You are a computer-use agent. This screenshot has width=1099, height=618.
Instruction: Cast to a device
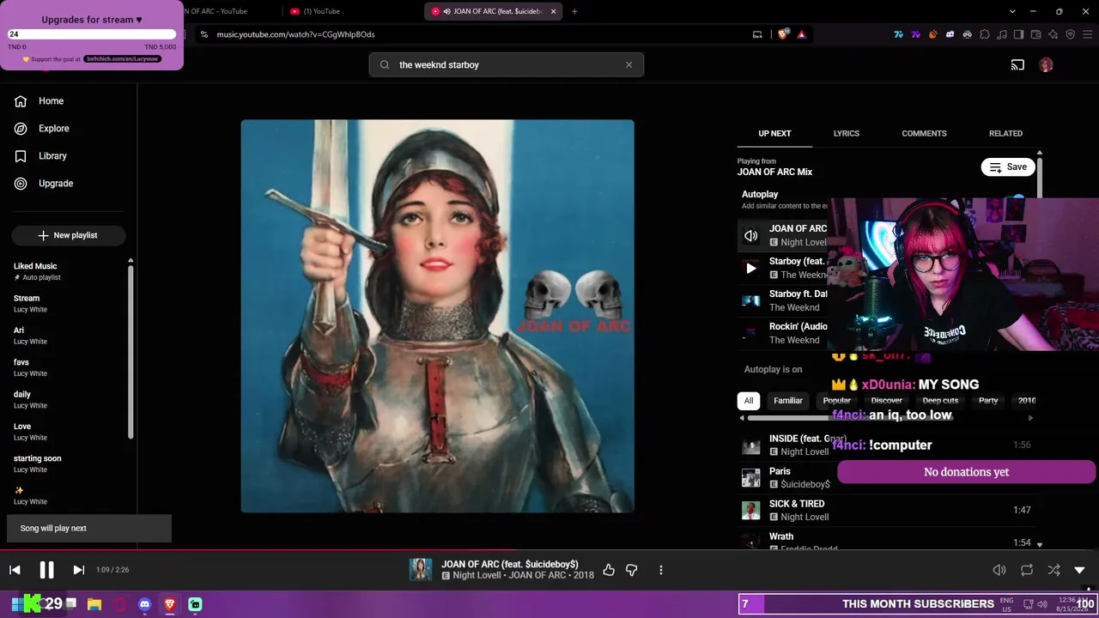pos(1017,65)
